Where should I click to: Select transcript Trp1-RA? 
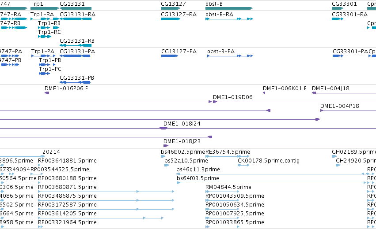[x=45, y=19]
